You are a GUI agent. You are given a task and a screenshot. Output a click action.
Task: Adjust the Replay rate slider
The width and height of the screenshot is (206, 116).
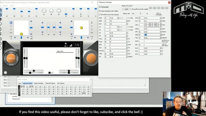[140, 14]
